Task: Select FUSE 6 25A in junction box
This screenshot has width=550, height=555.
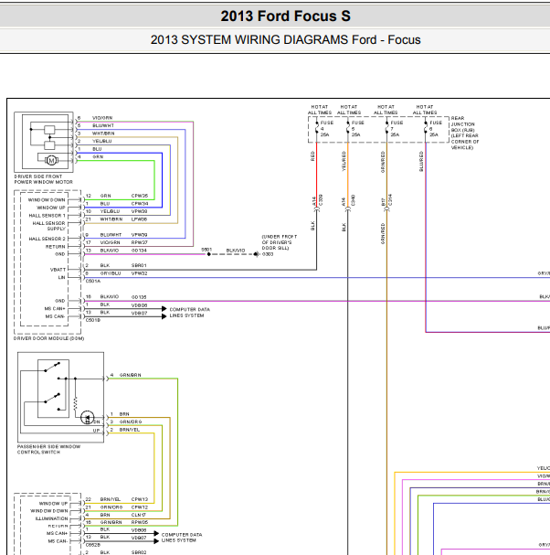Action: pyautogui.click(x=432, y=129)
